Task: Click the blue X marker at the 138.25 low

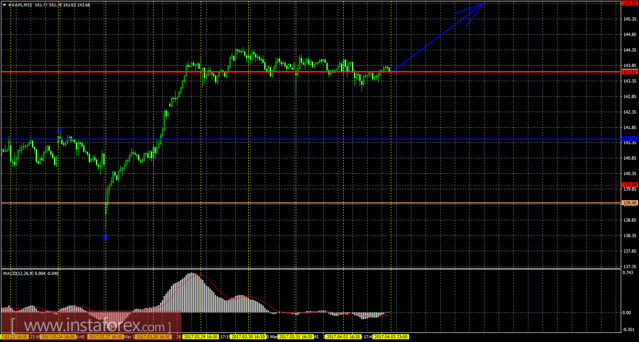Action: [105, 238]
